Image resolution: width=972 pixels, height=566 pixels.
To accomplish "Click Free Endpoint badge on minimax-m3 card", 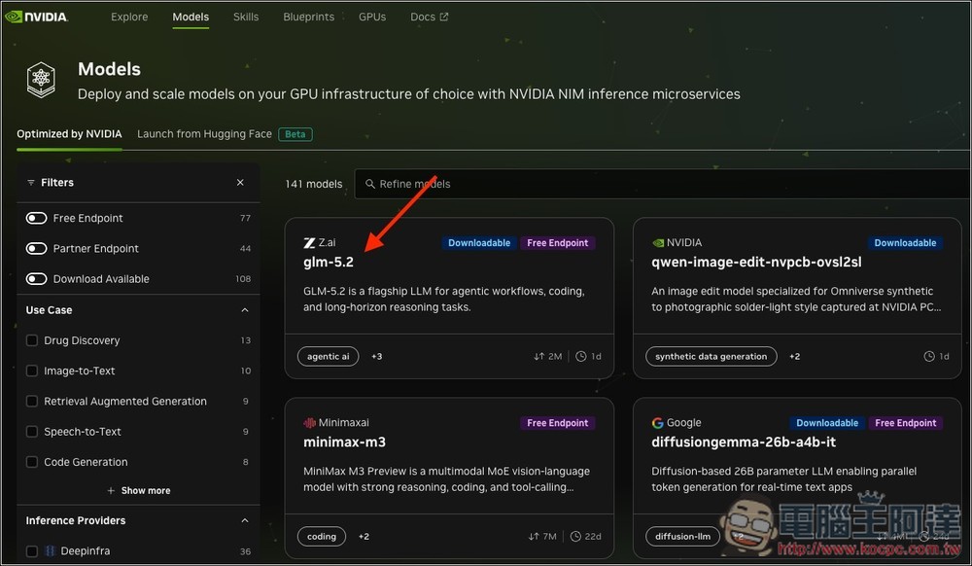I will pos(557,423).
